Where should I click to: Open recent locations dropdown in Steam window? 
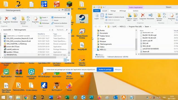[103, 27]
